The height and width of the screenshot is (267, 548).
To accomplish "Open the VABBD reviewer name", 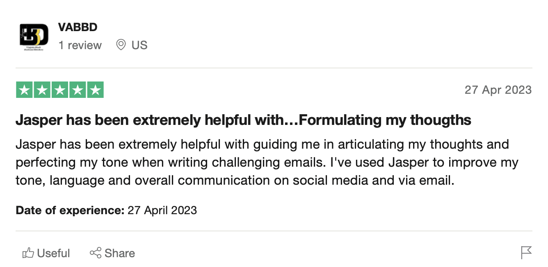I will coord(78,27).
